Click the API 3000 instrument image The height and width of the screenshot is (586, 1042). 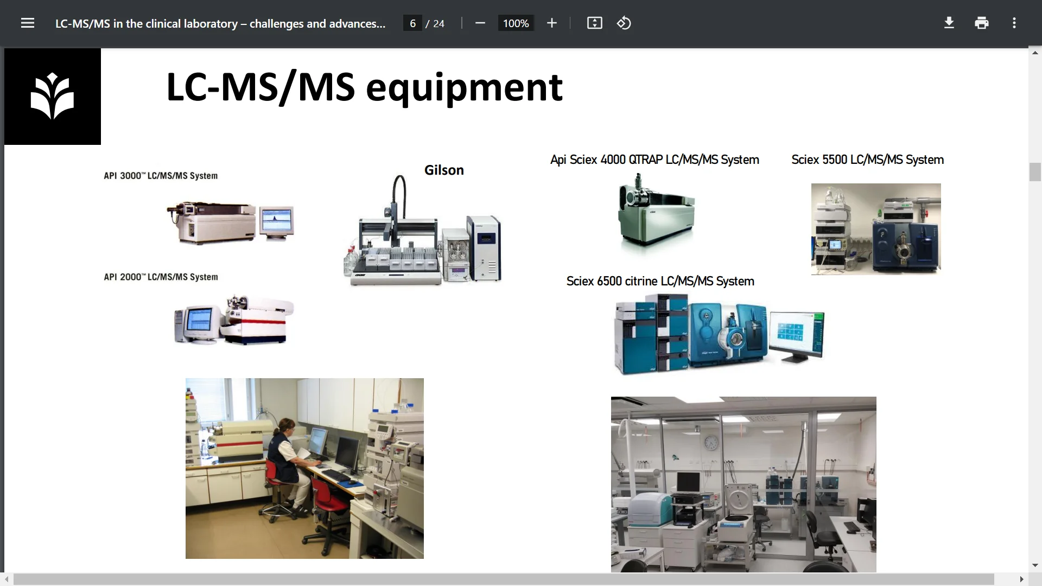pyautogui.click(x=230, y=223)
